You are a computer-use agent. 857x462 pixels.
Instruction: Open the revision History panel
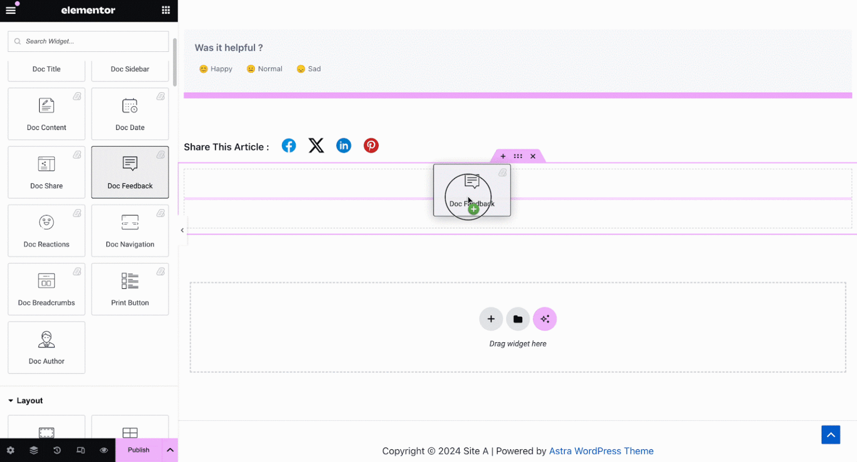57,450
